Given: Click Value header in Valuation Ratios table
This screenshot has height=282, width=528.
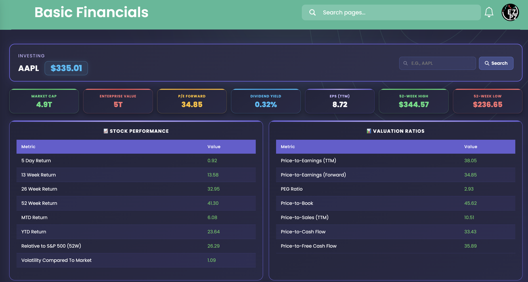Looking at the screenshot, I should (470, 147).
